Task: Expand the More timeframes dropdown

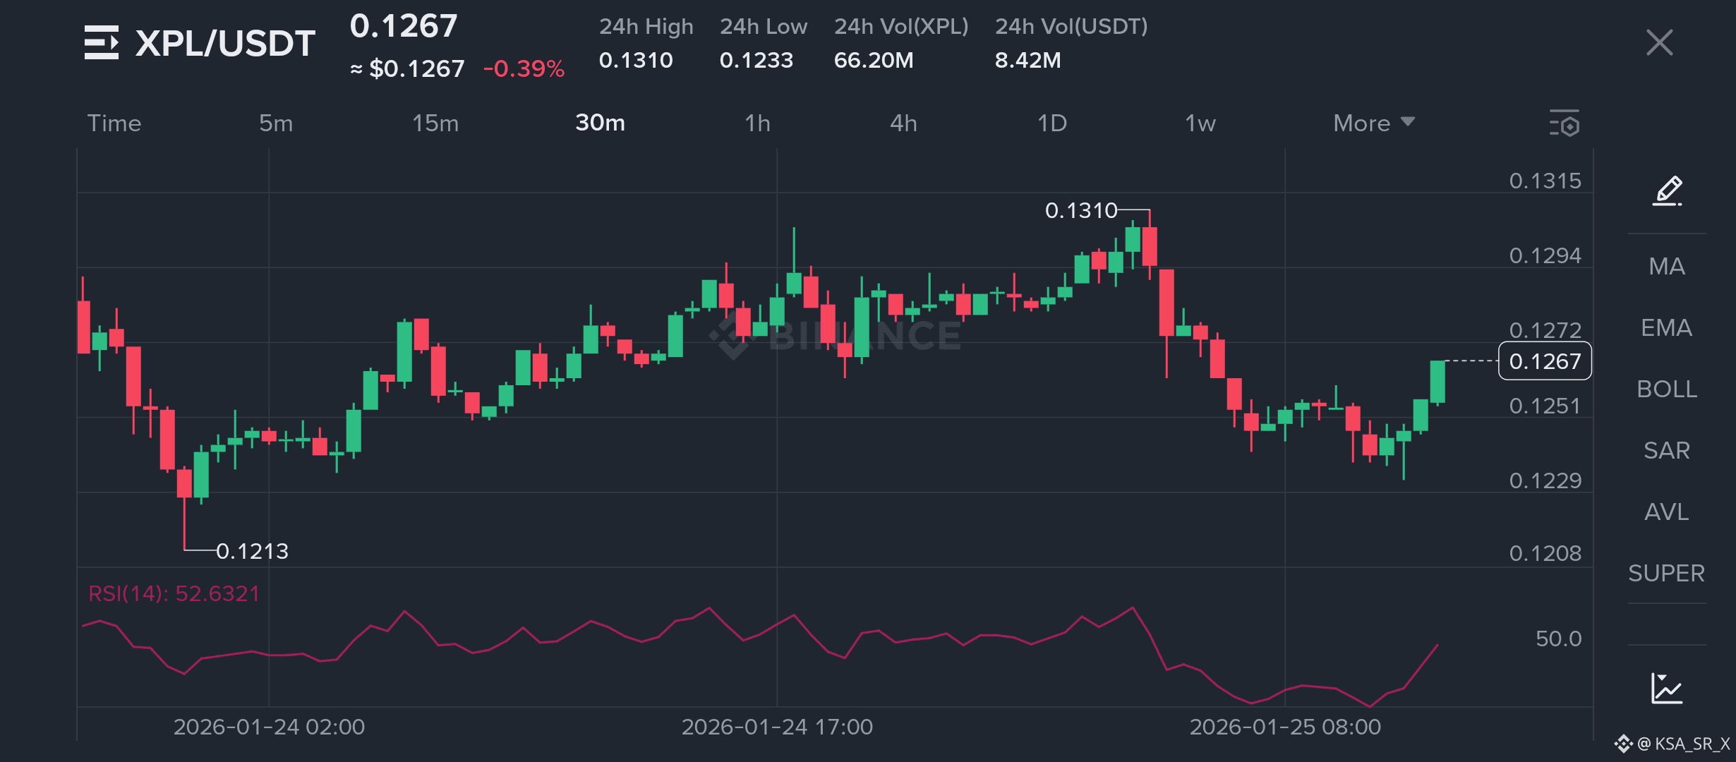Action: (1373, 123)
